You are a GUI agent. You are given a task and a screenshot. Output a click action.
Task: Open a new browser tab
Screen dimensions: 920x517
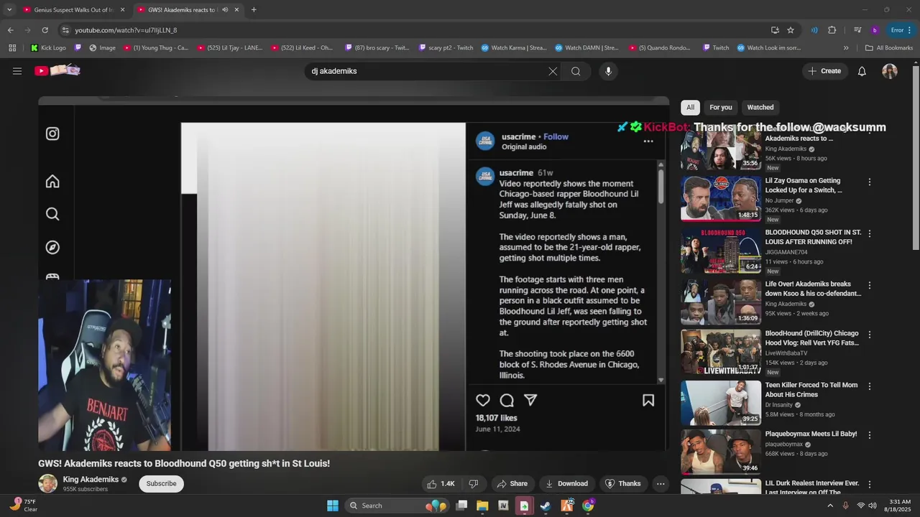[x=254, y=10]
